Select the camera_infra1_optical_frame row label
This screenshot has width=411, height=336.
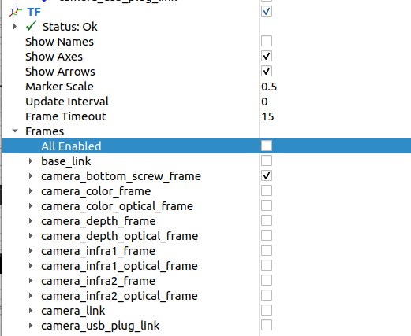click(119, 266)
